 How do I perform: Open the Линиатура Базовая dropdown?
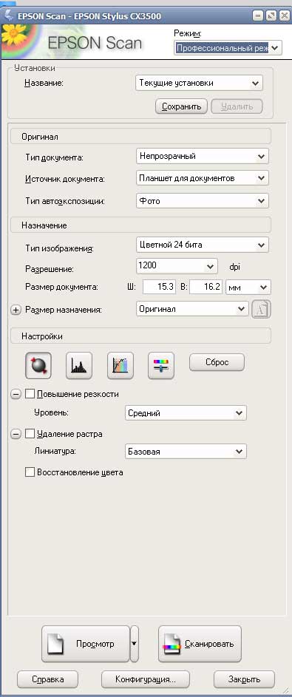(186, 452)
